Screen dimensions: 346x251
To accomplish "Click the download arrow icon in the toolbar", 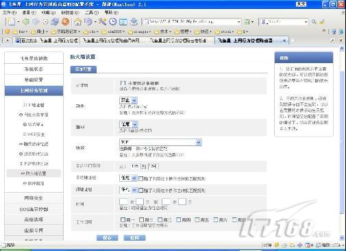I will click(134, 22).
